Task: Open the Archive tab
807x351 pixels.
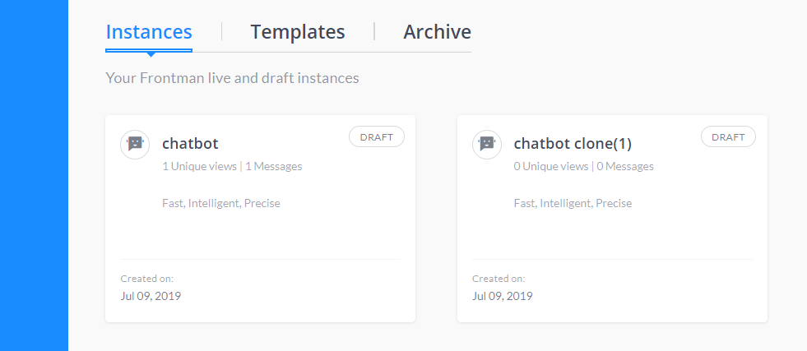Action: tap(437, 32)
